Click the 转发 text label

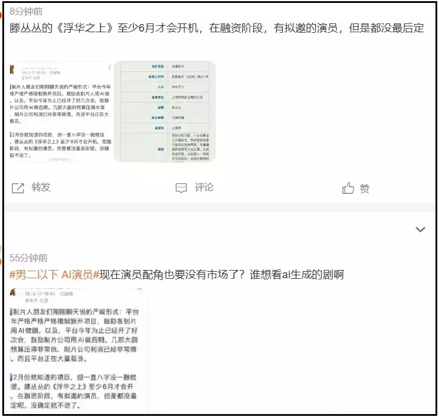[x=41, y=187]
